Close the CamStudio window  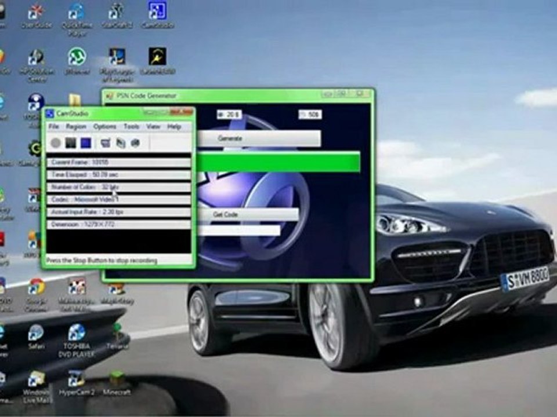(181, 112)
